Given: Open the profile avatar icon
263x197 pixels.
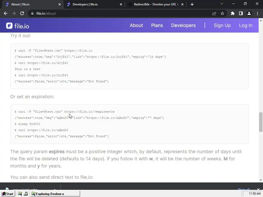Looking at the screenshot, I should (249, 13).
